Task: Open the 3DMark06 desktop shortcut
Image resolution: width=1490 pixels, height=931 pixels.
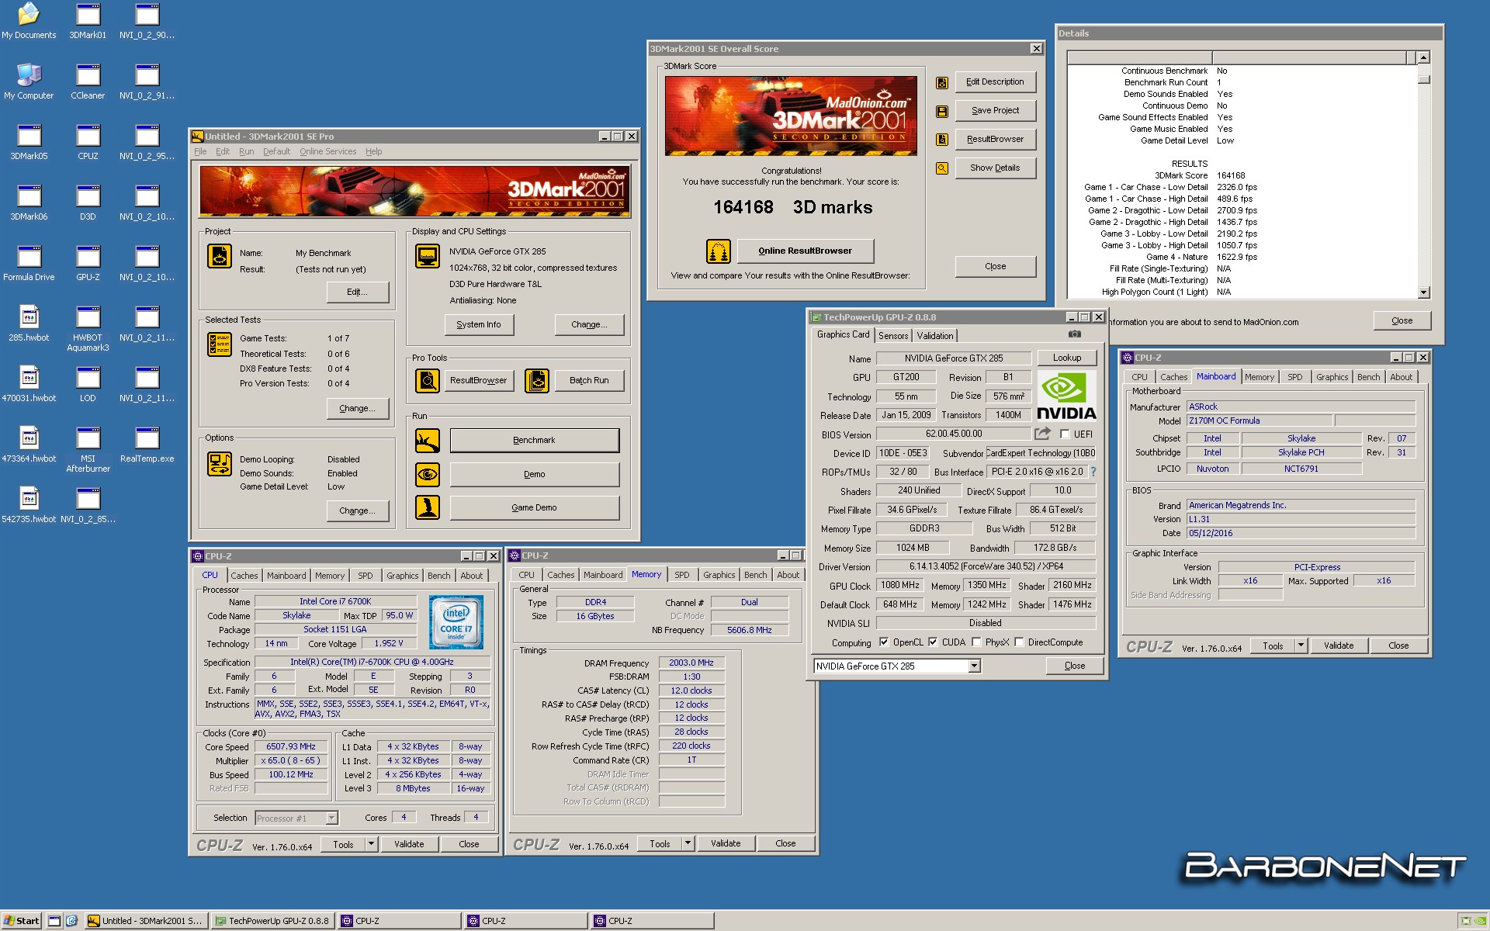Action: [x=29, y=202]
